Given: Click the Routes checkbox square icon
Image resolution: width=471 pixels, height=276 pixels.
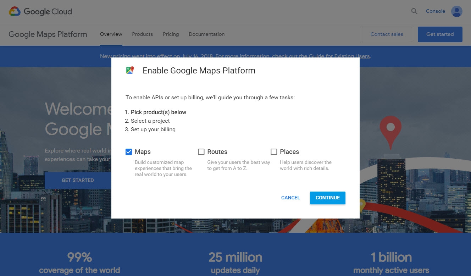Looking at the screenshot, I should [201, 151].
